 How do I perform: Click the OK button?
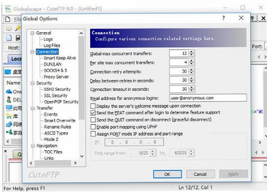tap(168, 174)
